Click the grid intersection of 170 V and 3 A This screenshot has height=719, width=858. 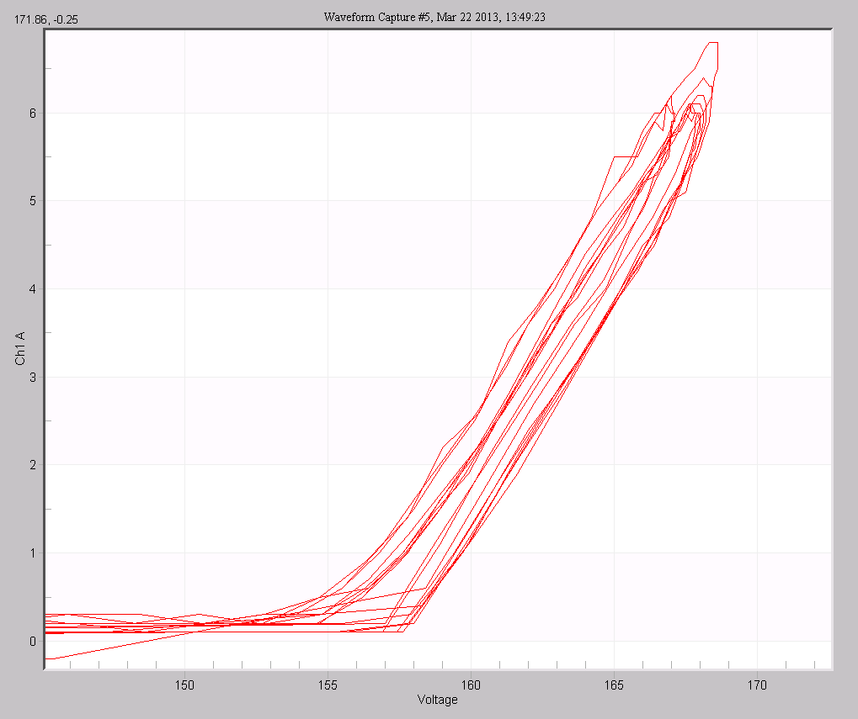757,377
